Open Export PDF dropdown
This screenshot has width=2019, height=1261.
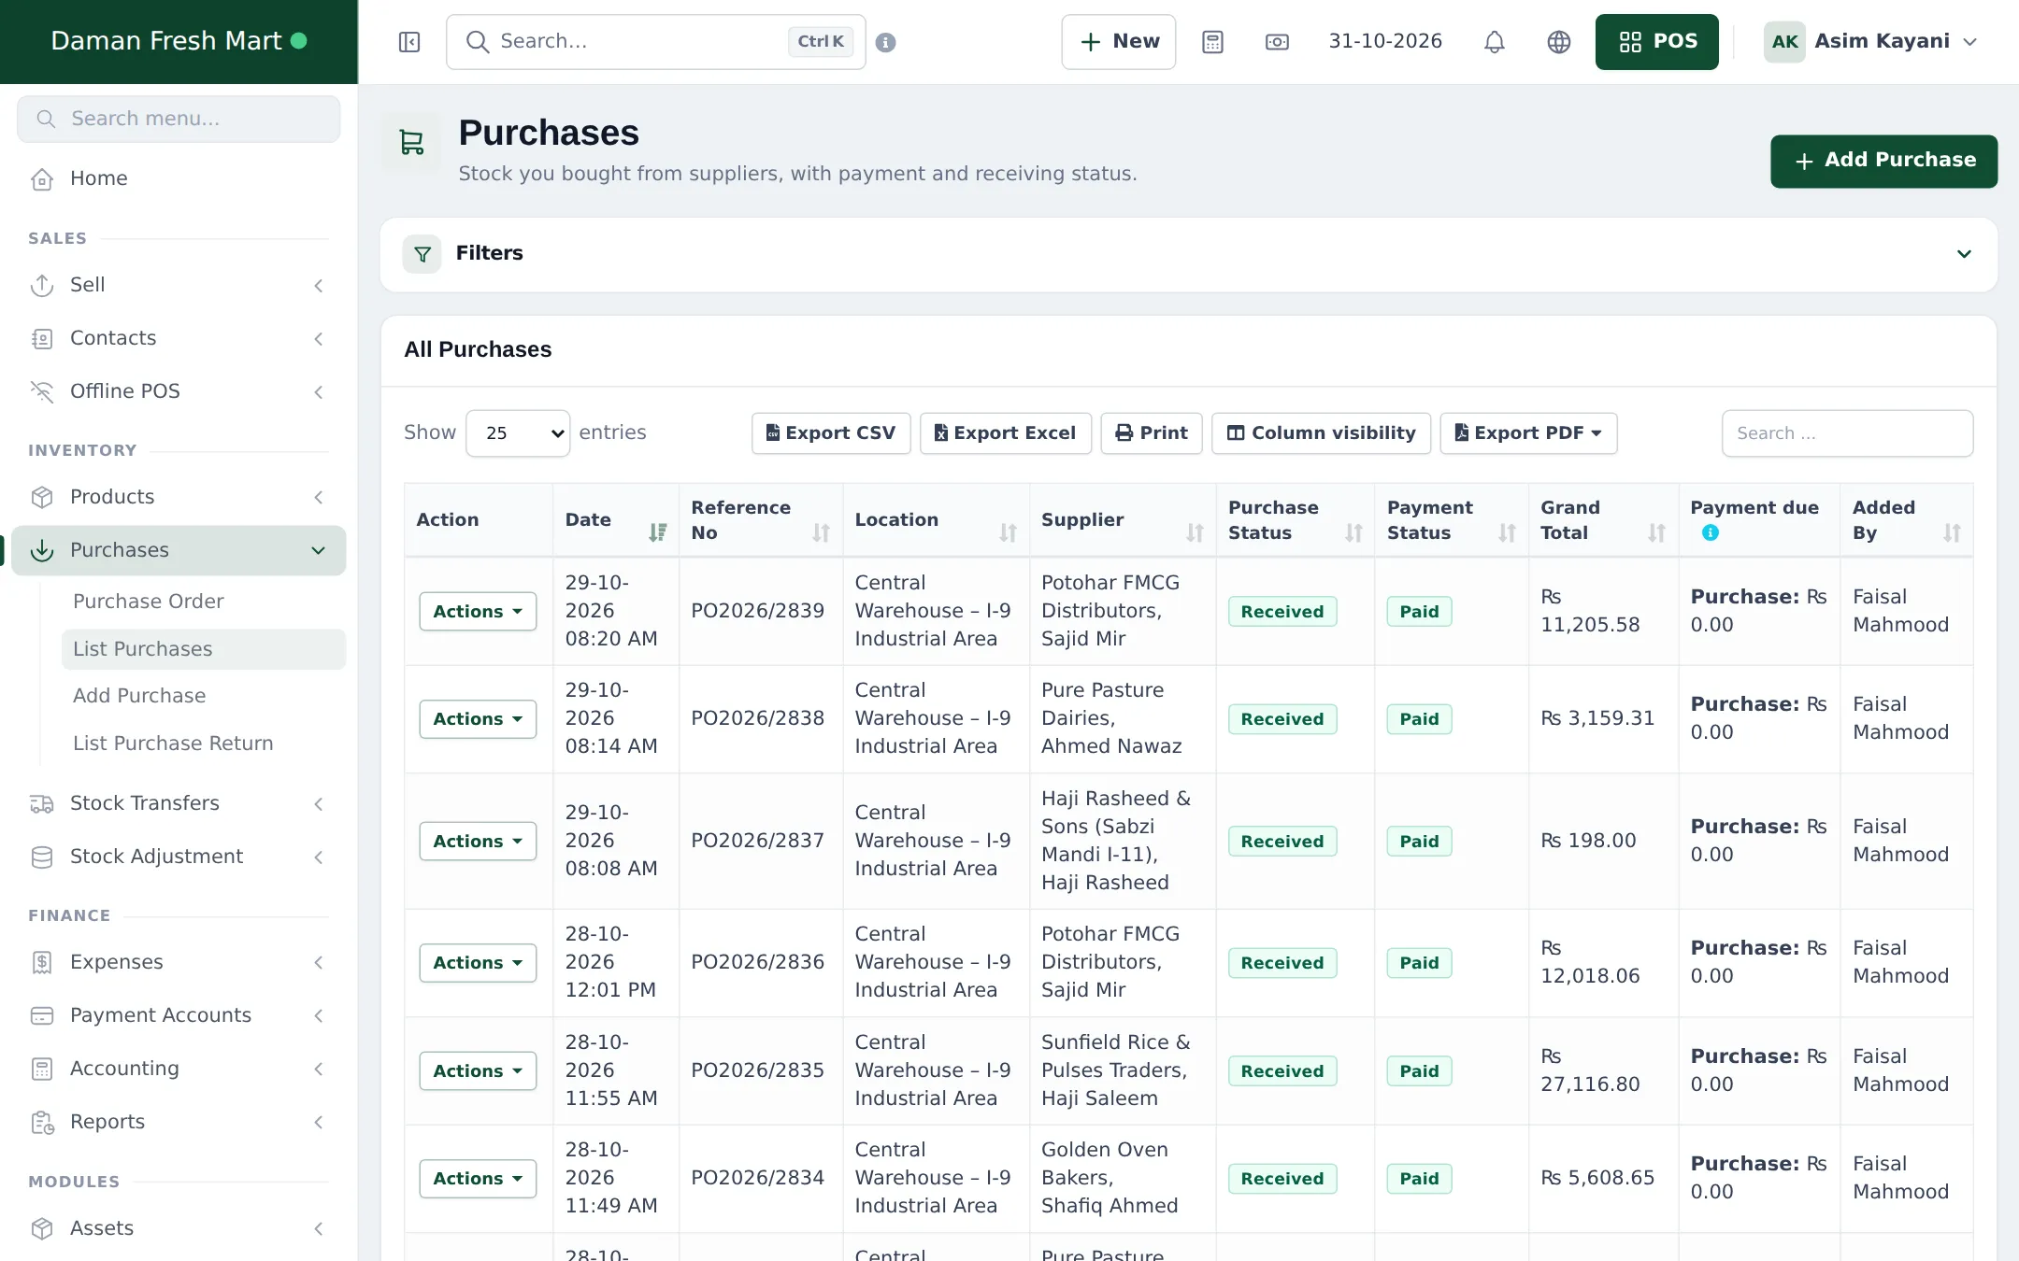point(1528,433)
